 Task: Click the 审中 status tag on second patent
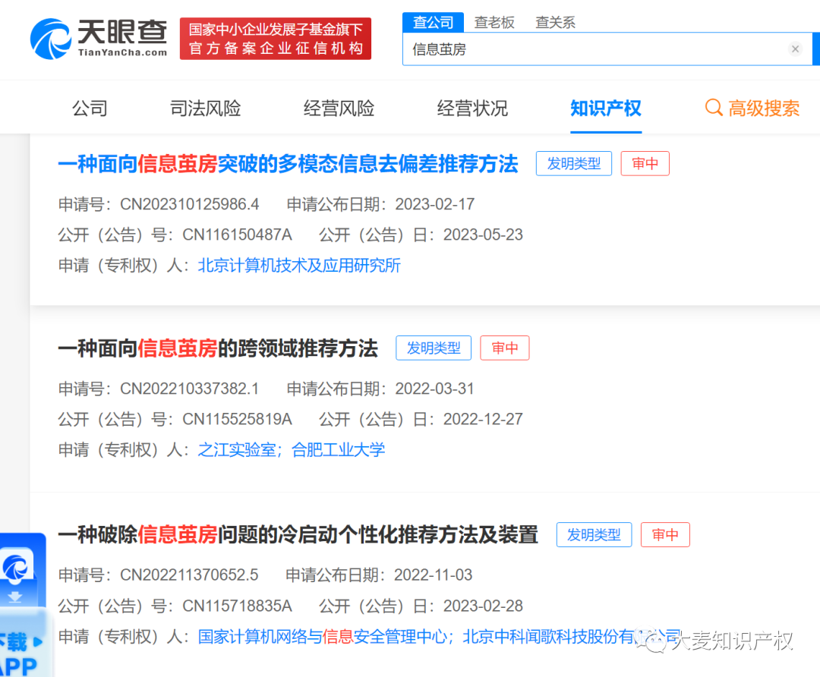504,348
